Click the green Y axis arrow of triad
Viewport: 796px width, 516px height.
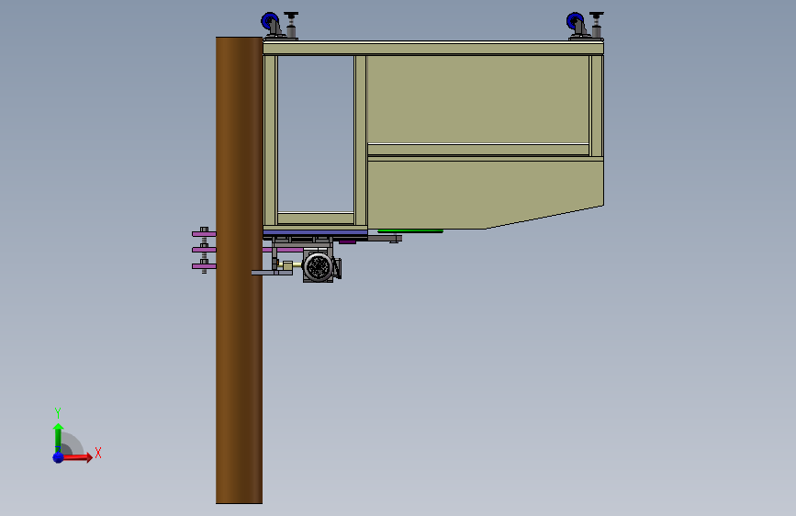[58, 437]
